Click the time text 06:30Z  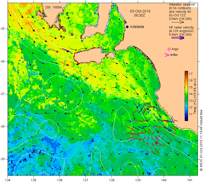click(x=139, y=15)
